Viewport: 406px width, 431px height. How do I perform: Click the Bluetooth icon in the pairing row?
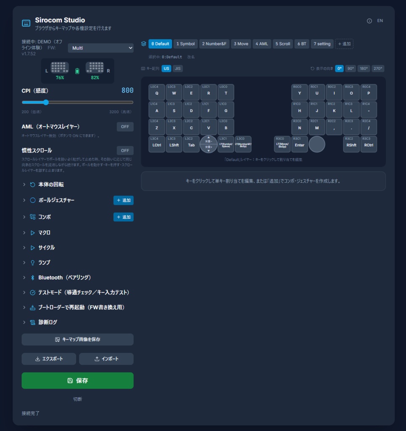pyautogui.click(x=32, y=278)
